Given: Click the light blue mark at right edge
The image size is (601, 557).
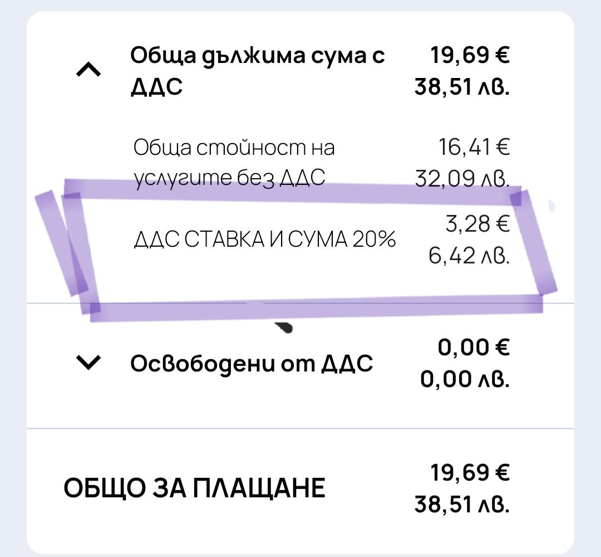Looking at the screenshot, I should pos(551,206).
